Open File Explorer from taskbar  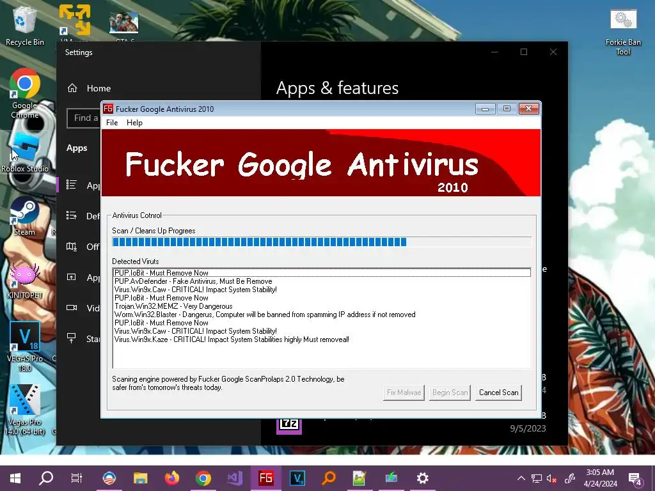pyautogui.click(x=140, y=478)
